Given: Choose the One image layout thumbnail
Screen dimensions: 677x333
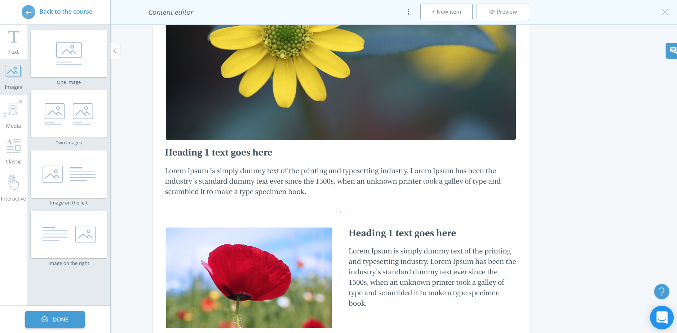Looking at the screenshot, I should (x=69, y=54).
